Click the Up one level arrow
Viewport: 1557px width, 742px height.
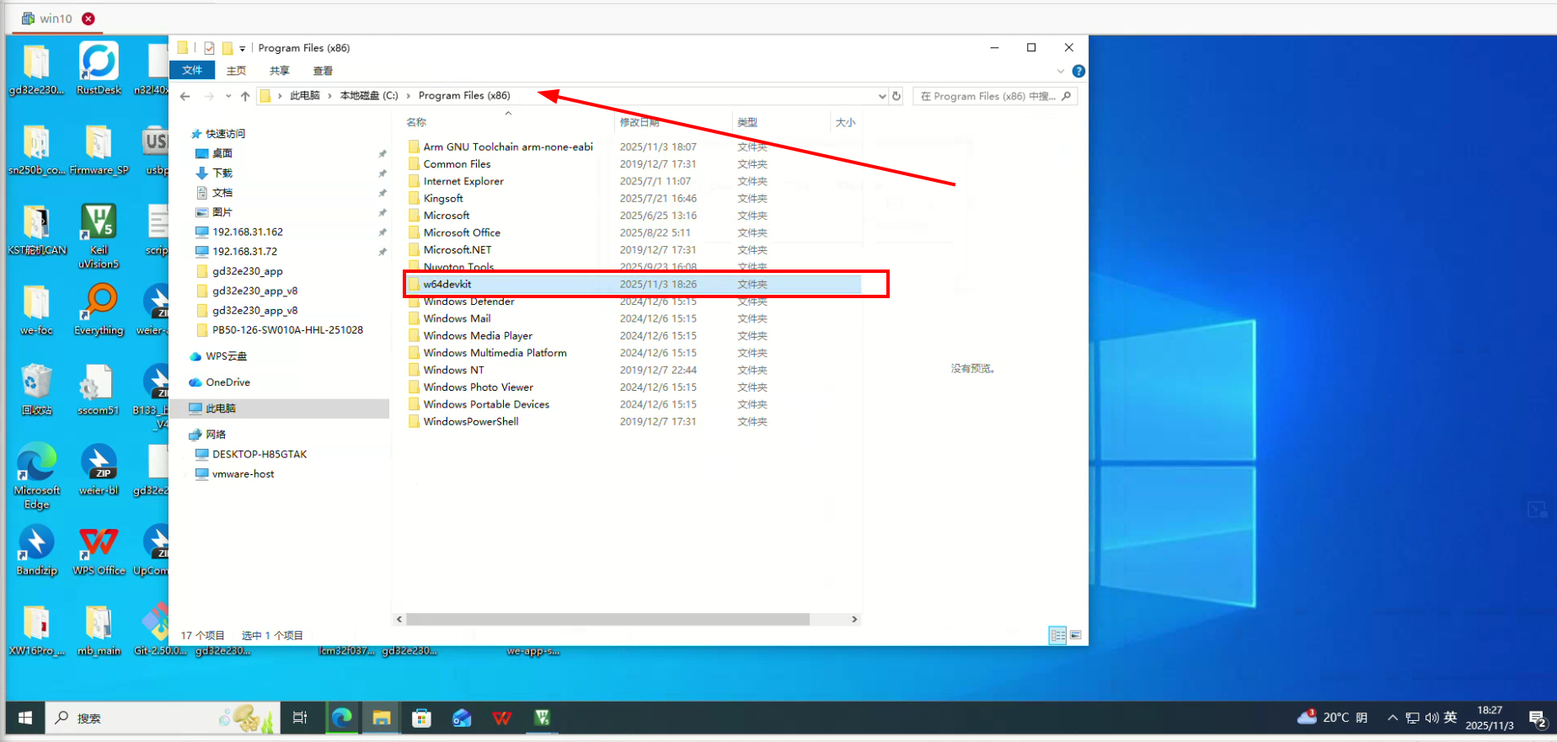(245, 96)
